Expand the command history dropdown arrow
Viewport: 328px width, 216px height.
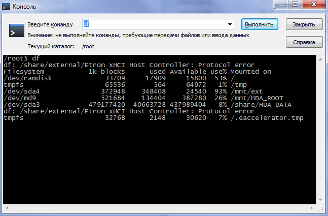[x=230, y=24]
